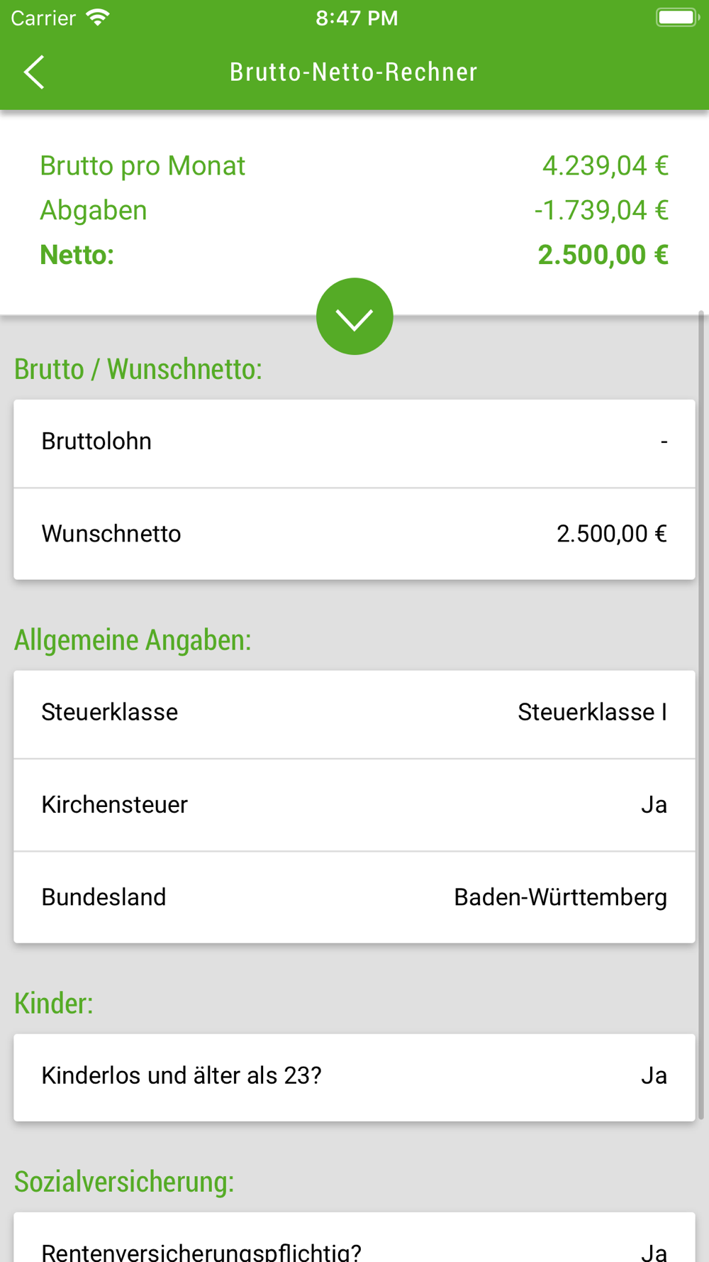Image resolution: width=709 pixels, height=1262 pixels.
Task: Open the Steuerklasse selection
Action: point(354,713)
